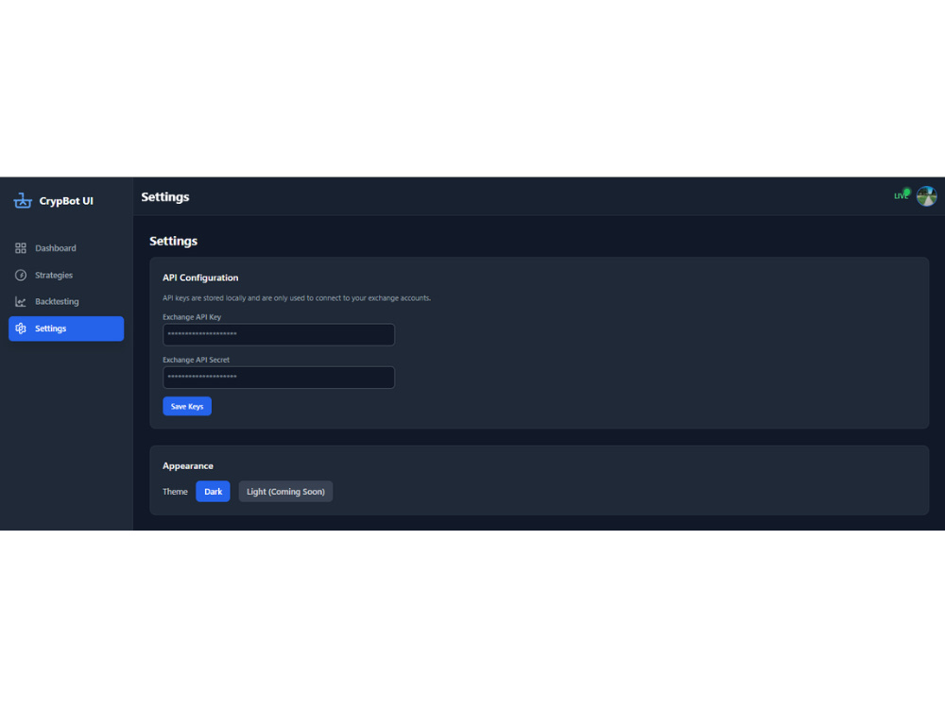Click the CrypBot UI logo icon
This screenshot has width=945, height=708.
(23, 200)
